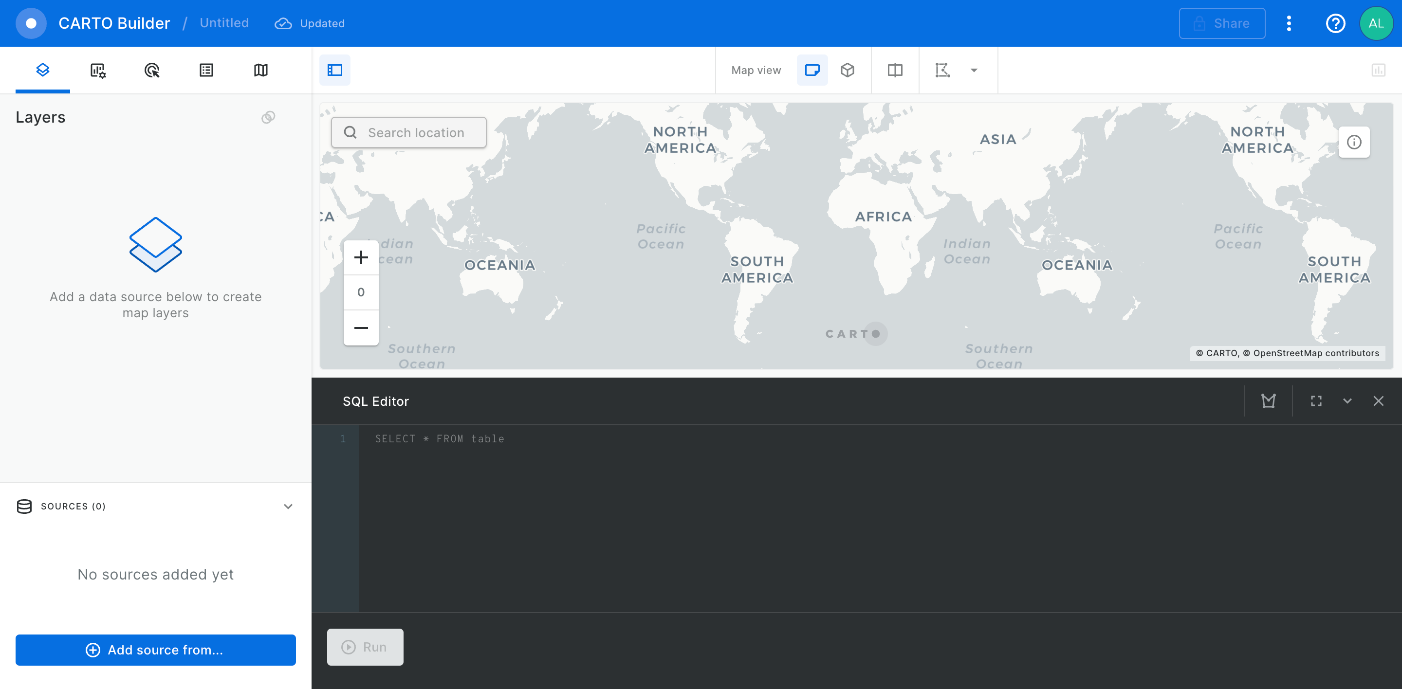Collapse the Sources section chevron
Viewport: 1402px width, 689px height.
tap(288, 506)
